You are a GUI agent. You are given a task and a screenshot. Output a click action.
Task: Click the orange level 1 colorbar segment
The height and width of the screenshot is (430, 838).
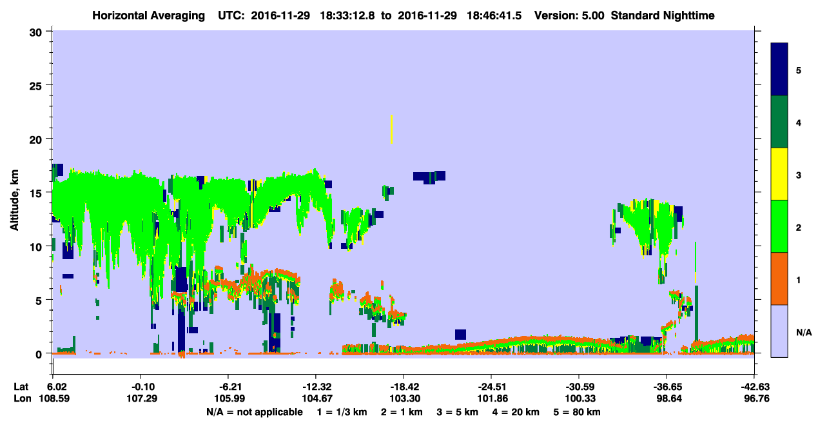click(779, 279)
